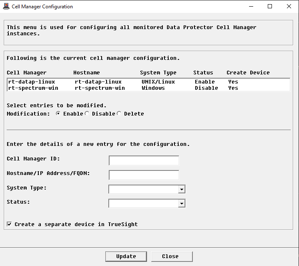The height and width of the screenshot is (266, 299).
Task: Select the rt-datap-linux cell manager entry
Action: pyautogui.click(x=148, y=82)
